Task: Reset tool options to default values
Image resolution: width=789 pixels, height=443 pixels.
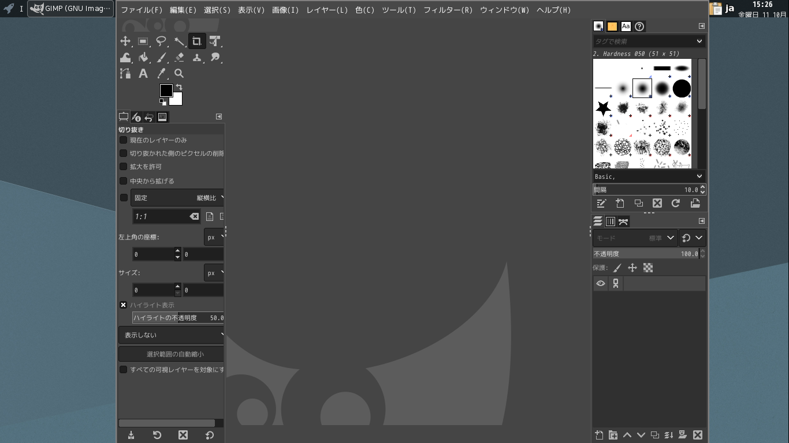Action: (x=209, y=435)
